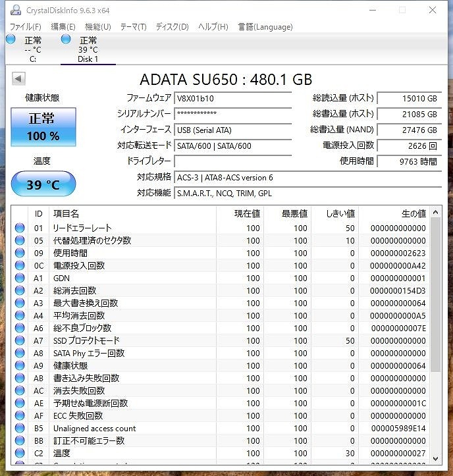The width and height of the screenshot is (453, 476).
Task: Click the empty drive letter field
Action: point(233,161)
